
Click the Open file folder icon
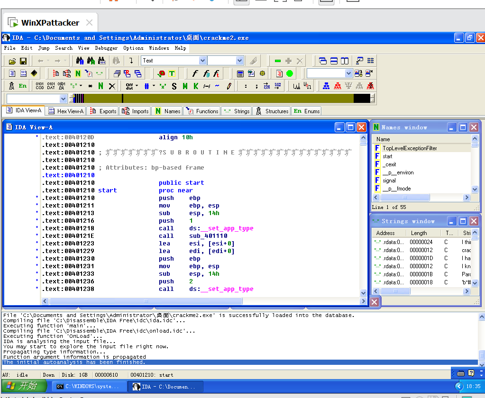(12, 61)
